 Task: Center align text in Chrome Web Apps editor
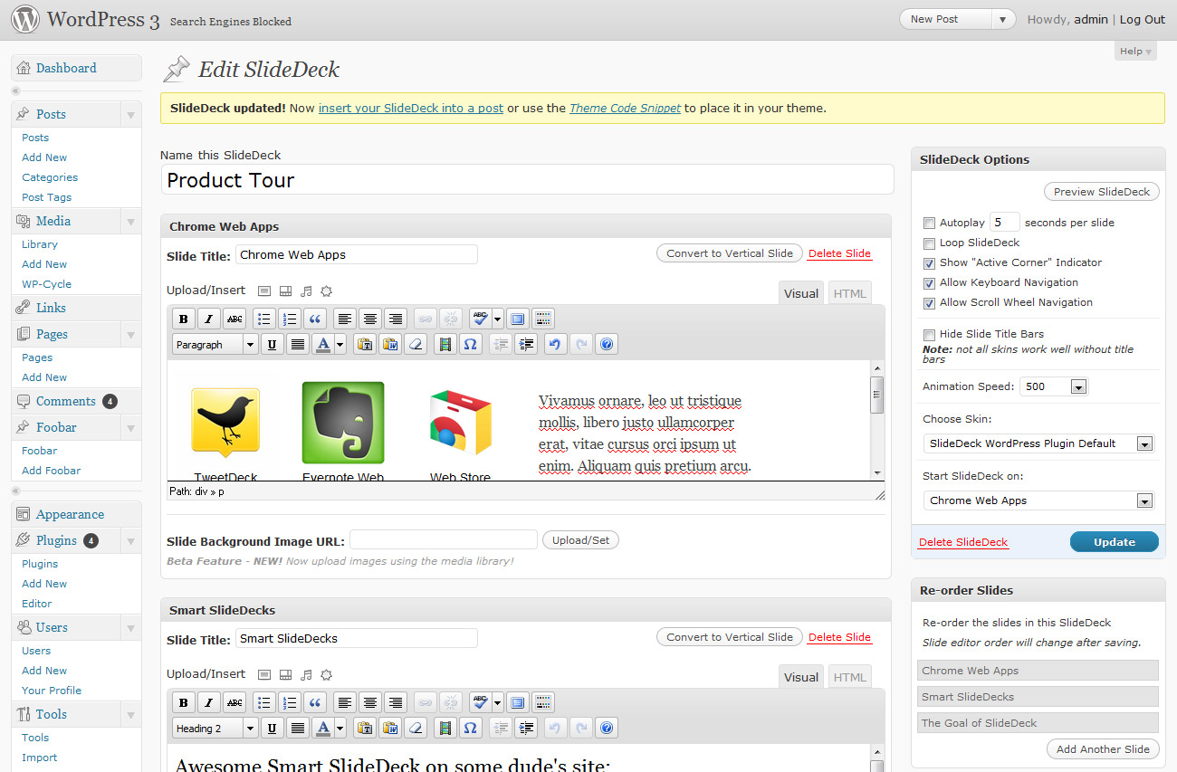[369, 319]
